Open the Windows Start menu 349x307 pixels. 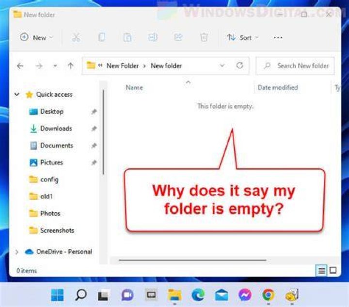[57, 295]
